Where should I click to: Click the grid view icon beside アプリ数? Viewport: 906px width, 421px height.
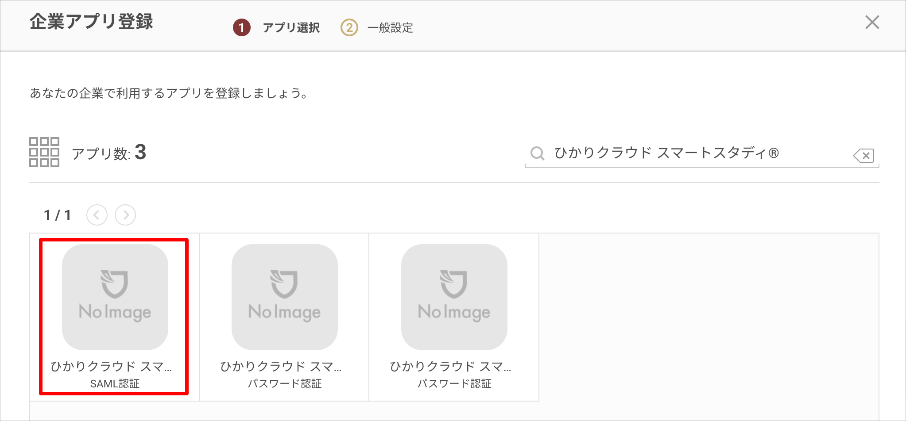(44, 152)
